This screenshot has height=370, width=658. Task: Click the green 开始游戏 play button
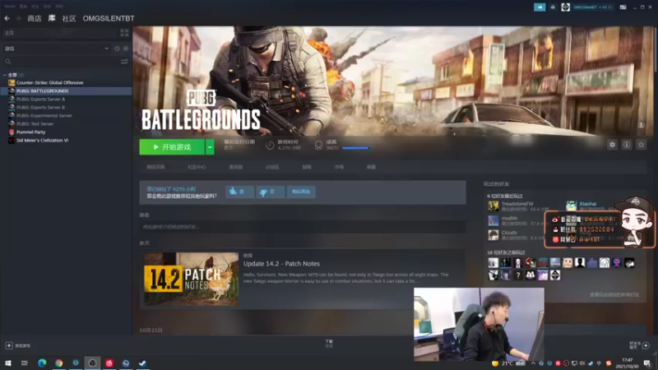(172, 147)
